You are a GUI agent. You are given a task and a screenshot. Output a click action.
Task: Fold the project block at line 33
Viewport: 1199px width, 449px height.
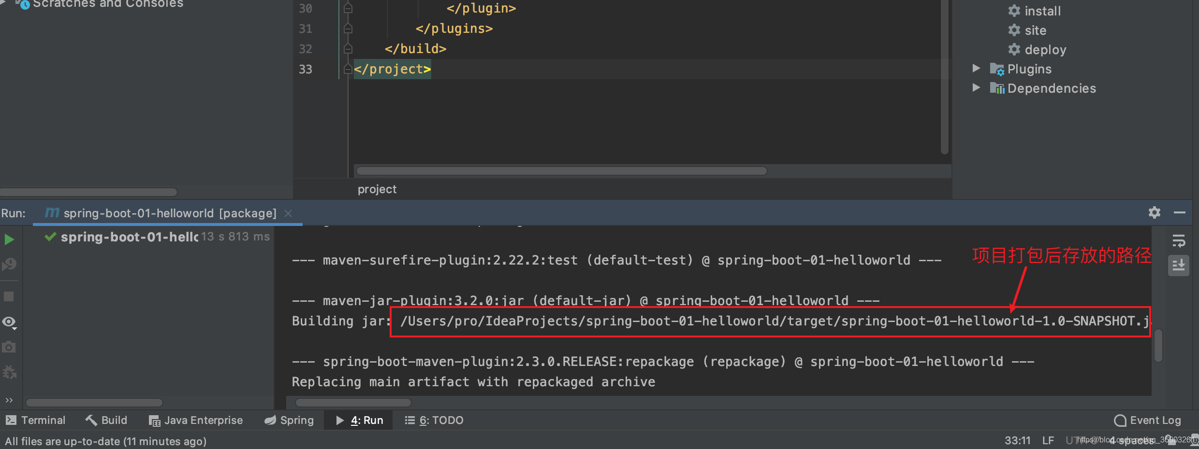click(348, 70)
